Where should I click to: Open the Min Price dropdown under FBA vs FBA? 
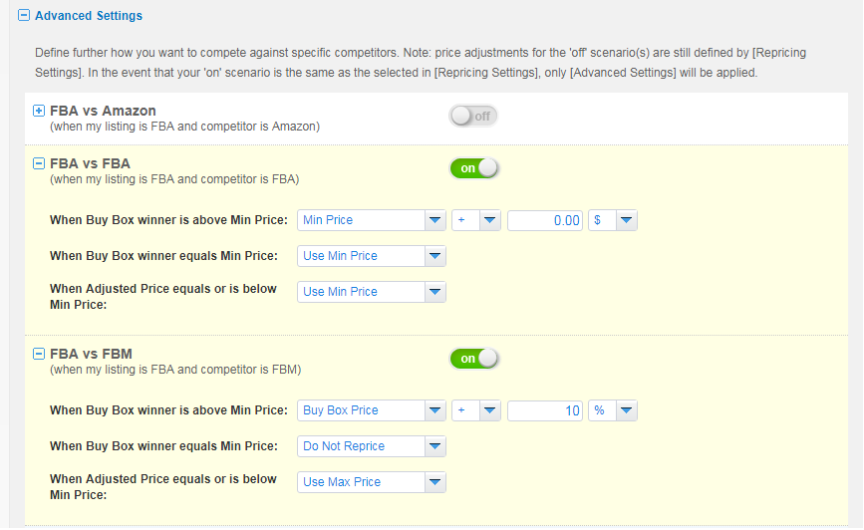point(372,220)
